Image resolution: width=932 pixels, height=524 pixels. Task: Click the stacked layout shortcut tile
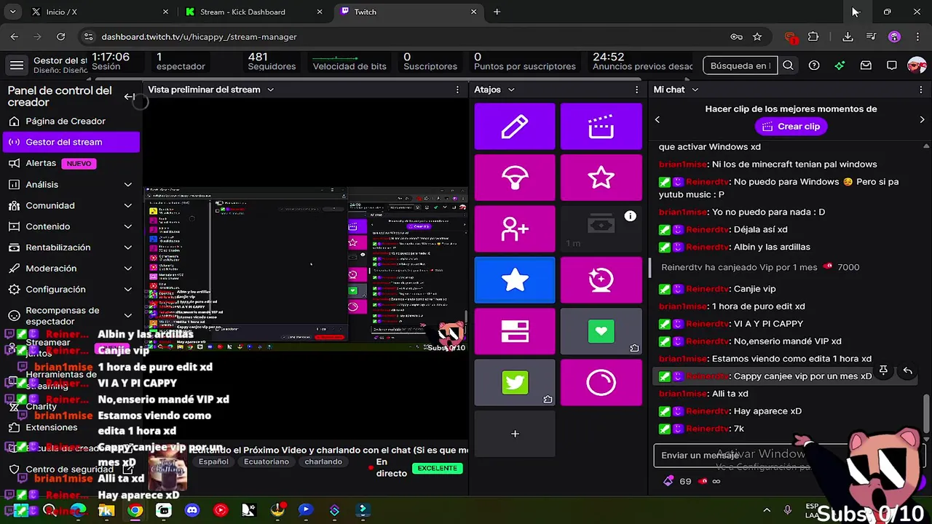tap(515, 331)
